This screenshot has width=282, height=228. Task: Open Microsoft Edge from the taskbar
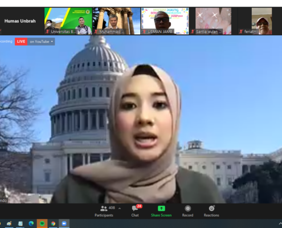(x=31, y=223)
